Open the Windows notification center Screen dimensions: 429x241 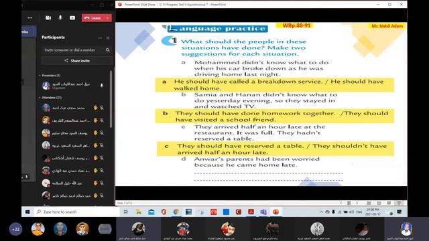point(400,212)
